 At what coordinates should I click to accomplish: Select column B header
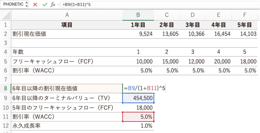tap(138, 15)
